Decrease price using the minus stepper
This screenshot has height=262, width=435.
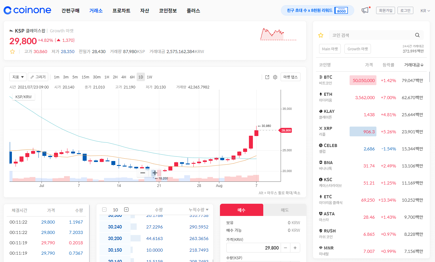pos(285,248)
